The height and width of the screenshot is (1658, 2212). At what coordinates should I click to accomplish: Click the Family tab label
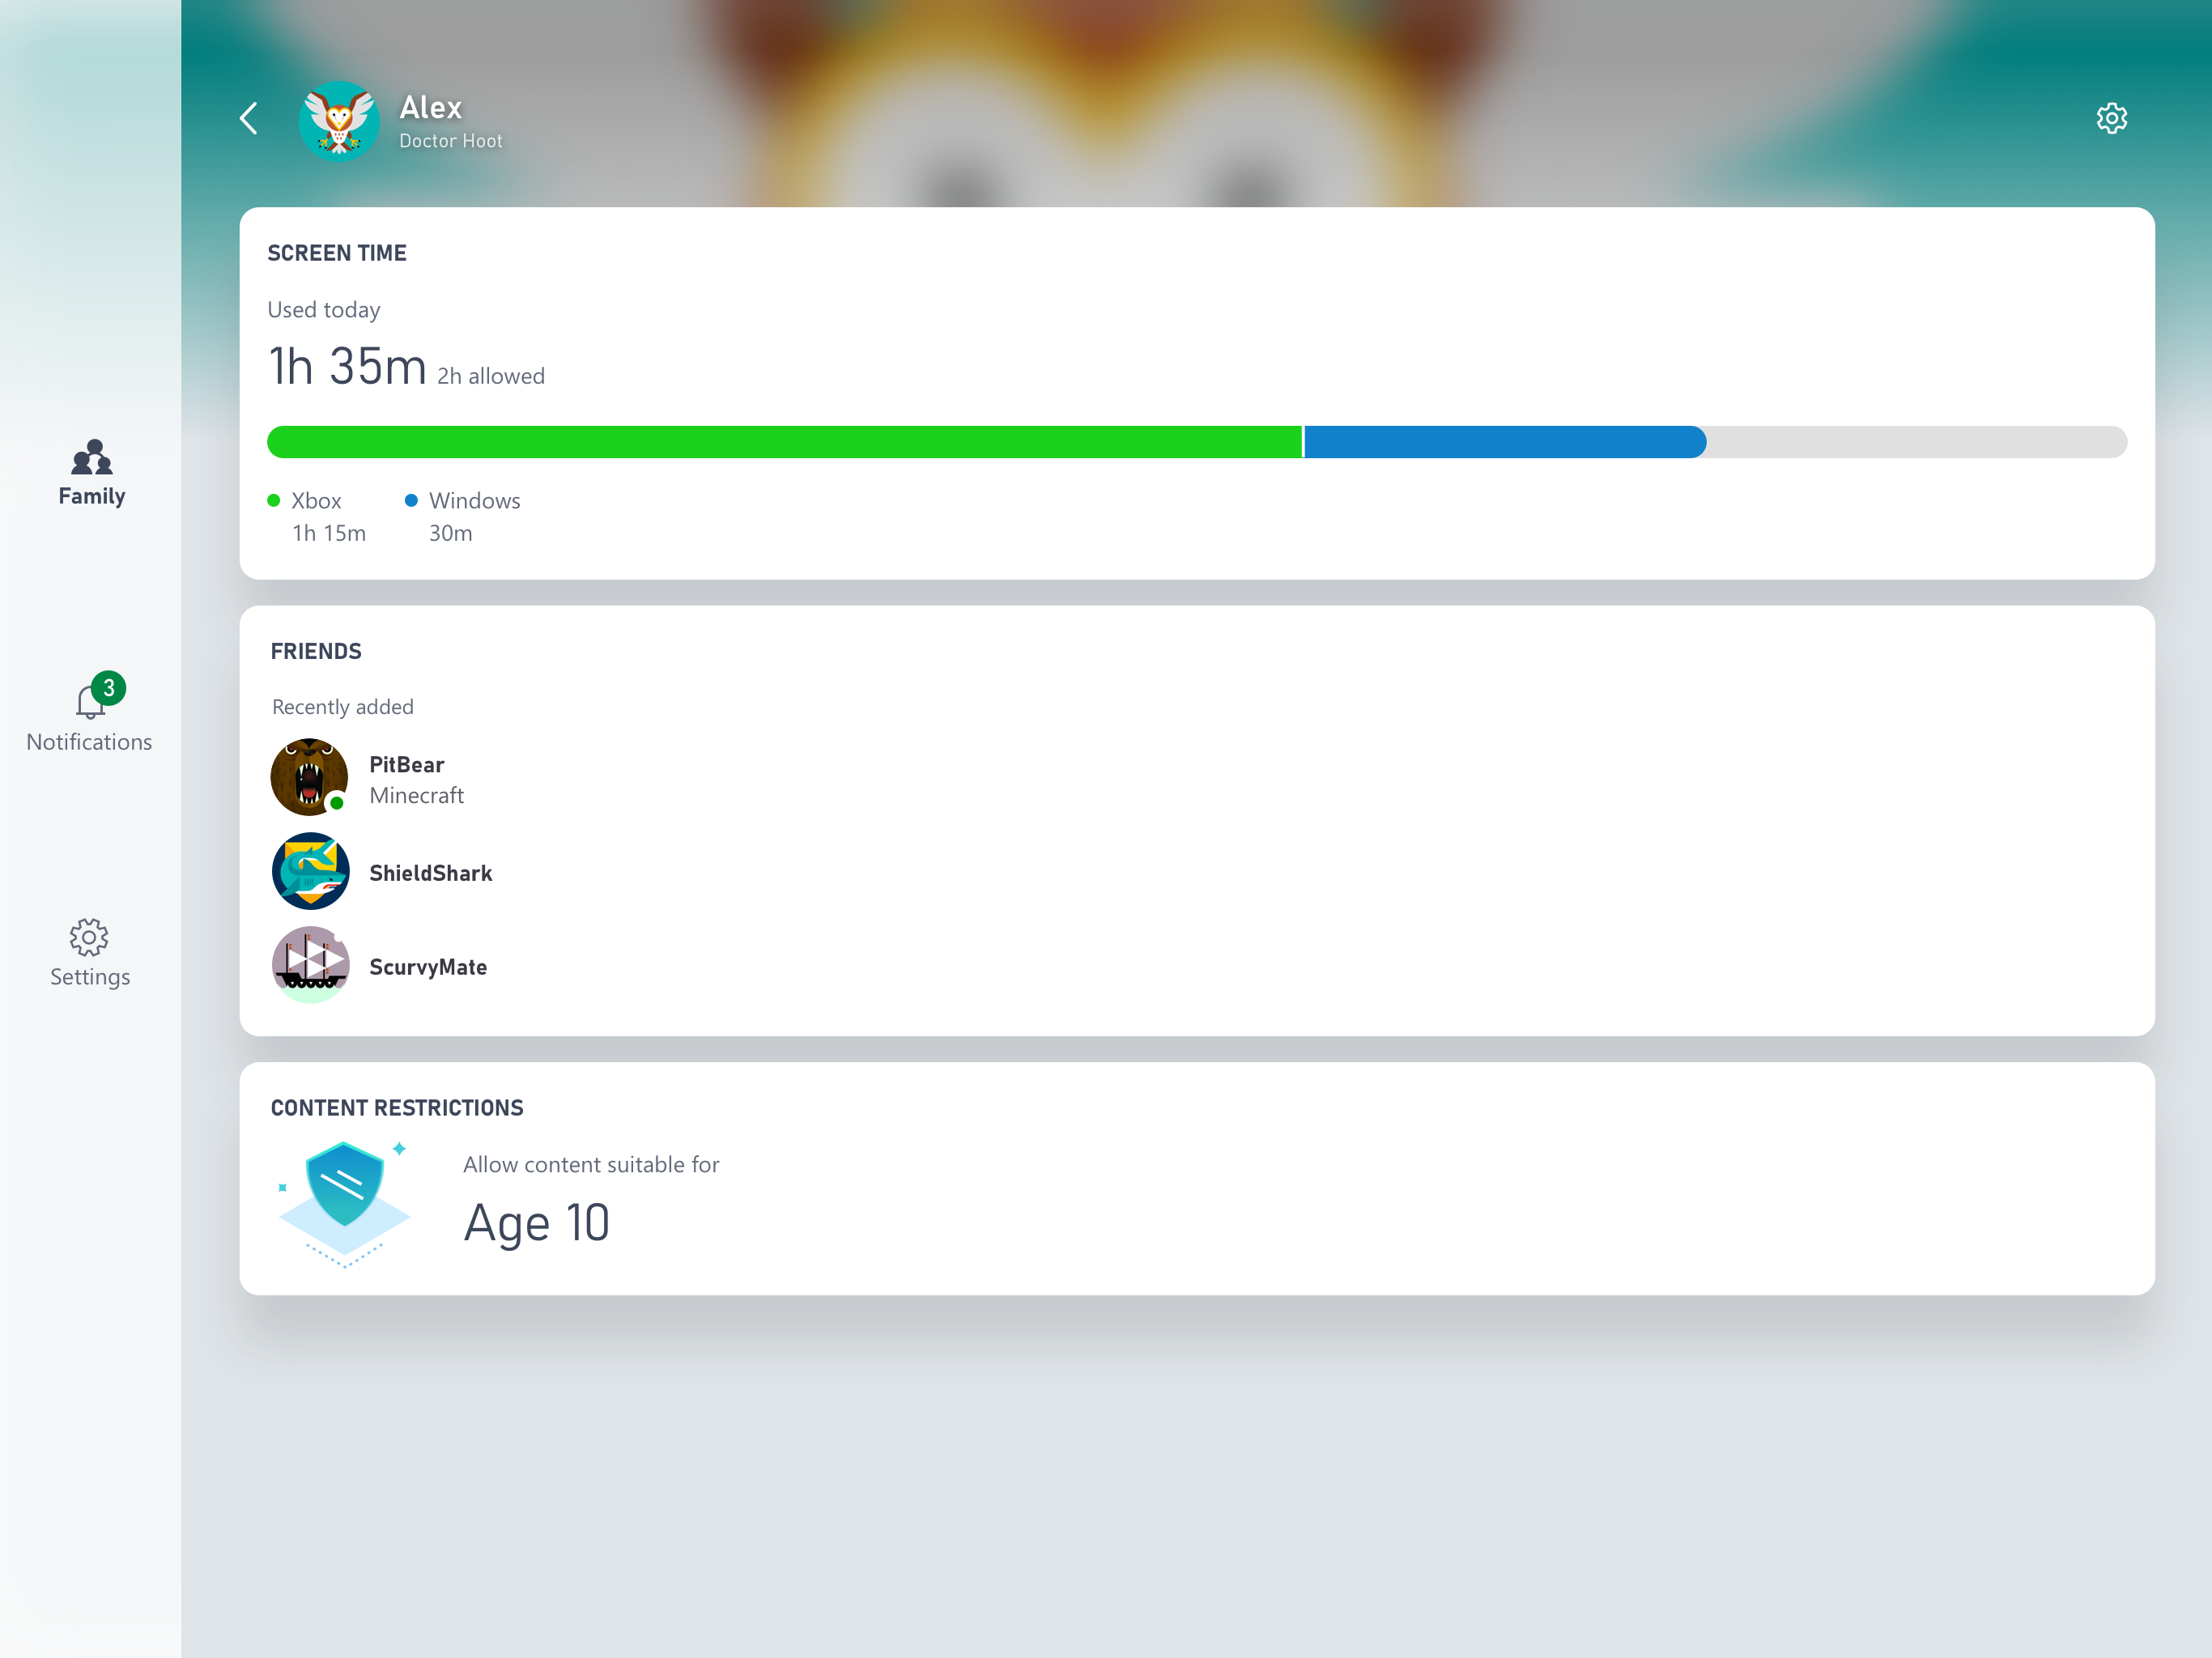[x=92, y=496]
